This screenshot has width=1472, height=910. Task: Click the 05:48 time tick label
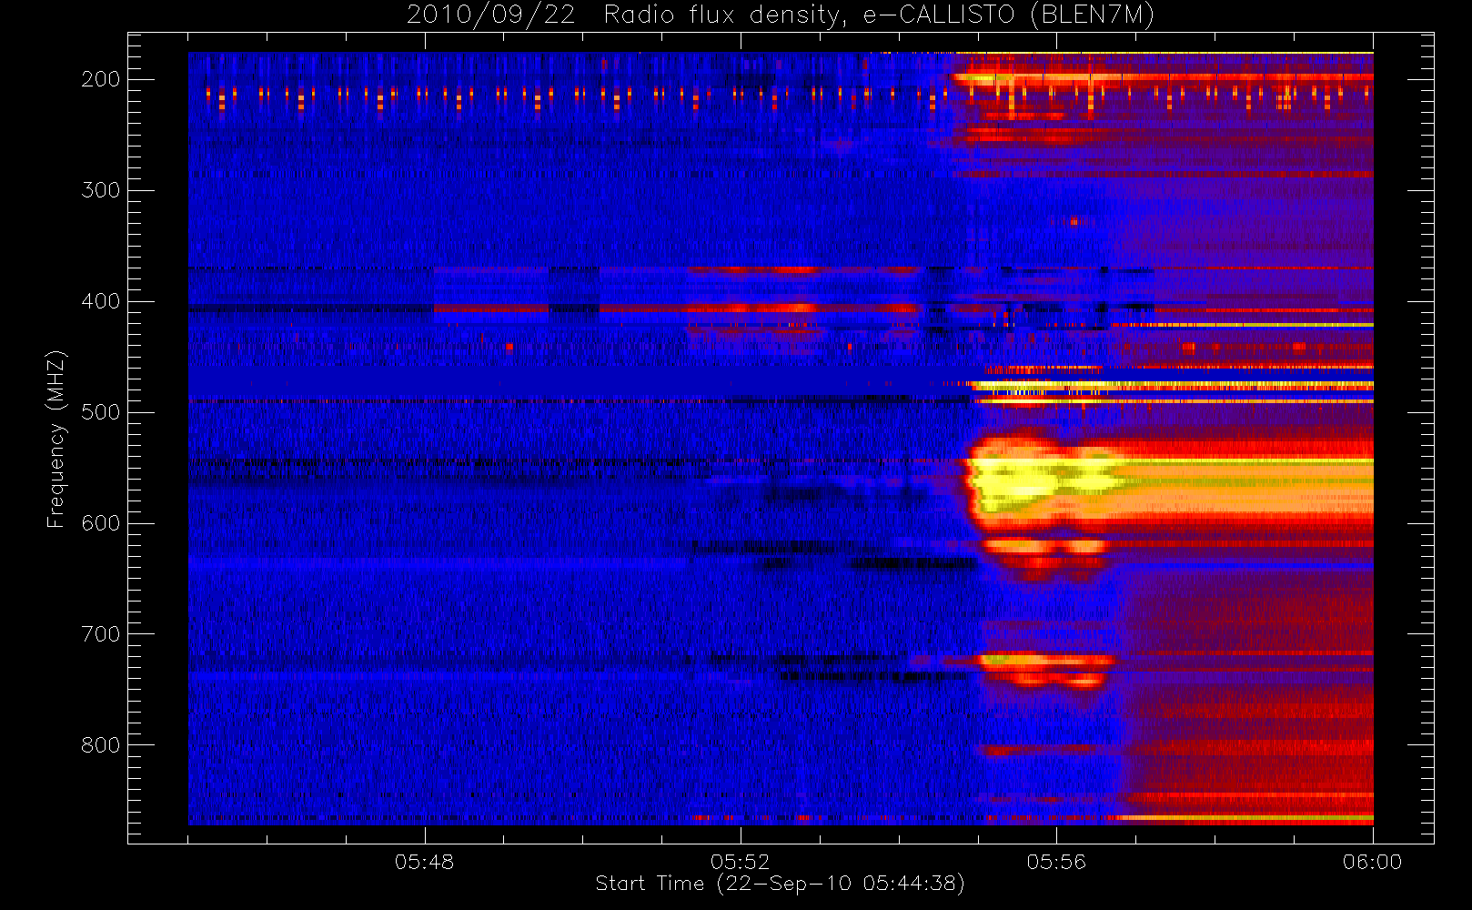tap(424, 862)
